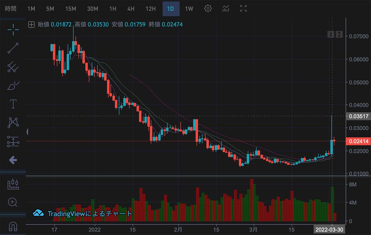Click the back arrow in left toolbar
Viewport: 371px width, 235px height.
13,160
